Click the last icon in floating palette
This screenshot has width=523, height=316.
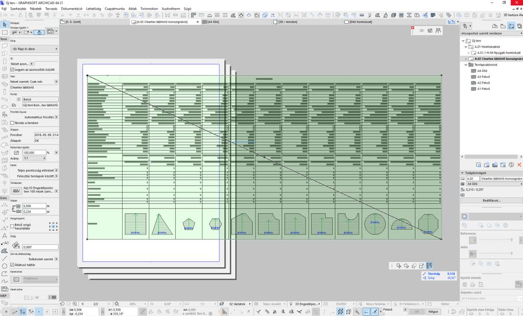429,265
